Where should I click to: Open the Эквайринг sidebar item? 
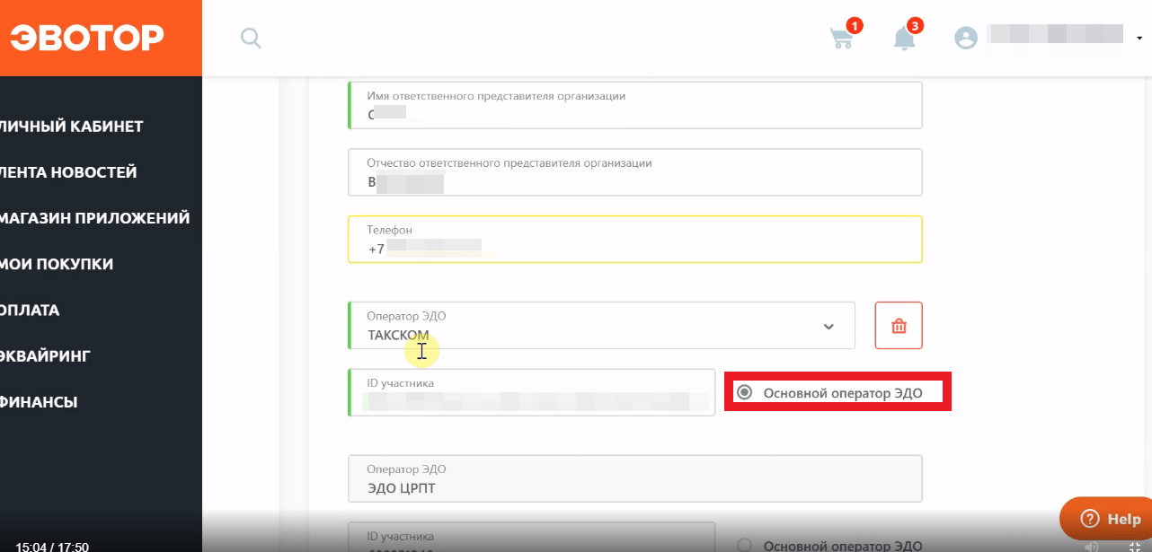click(45, 356)
